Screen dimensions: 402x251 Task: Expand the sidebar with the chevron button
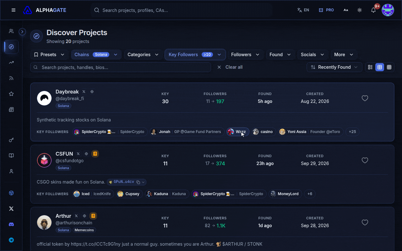pos(22,32)
